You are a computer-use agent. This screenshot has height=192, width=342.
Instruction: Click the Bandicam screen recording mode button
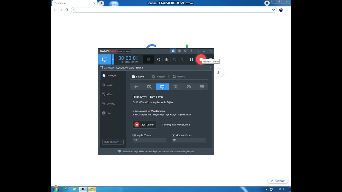[104, 59]
